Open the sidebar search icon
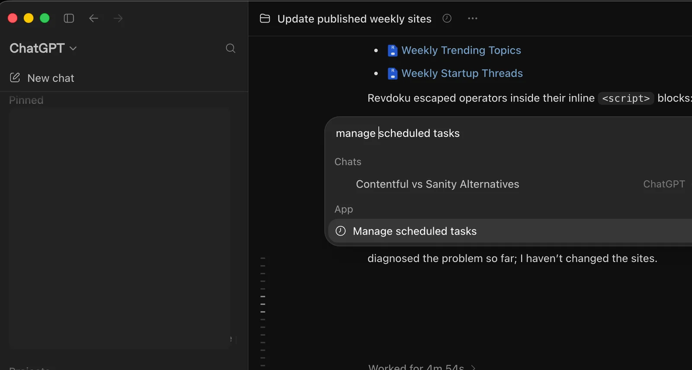 coord(231,48)
